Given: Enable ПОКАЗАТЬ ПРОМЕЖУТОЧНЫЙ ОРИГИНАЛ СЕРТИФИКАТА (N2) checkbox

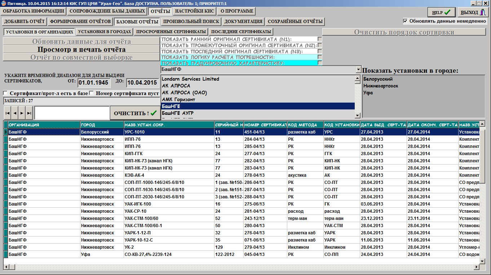Looking at the screenshot, I should [319, 45].
